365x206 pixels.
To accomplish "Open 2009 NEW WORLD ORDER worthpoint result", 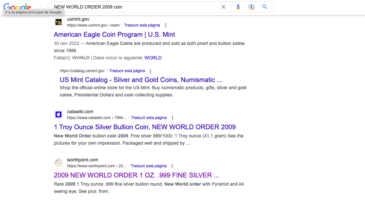I will point(136,175).
